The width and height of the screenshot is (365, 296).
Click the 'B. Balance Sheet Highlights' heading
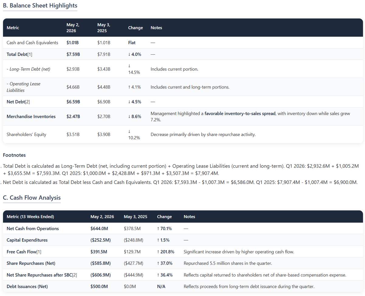[x=40, y=5]
